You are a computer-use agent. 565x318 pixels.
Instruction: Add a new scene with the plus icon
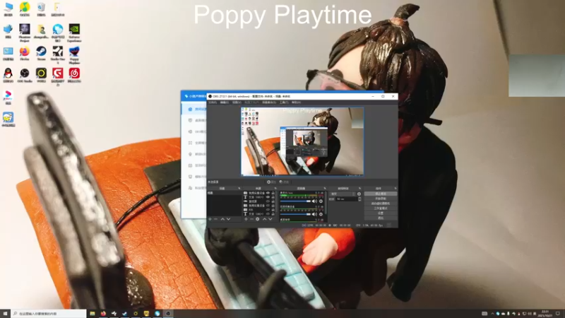tap(210, 219)
